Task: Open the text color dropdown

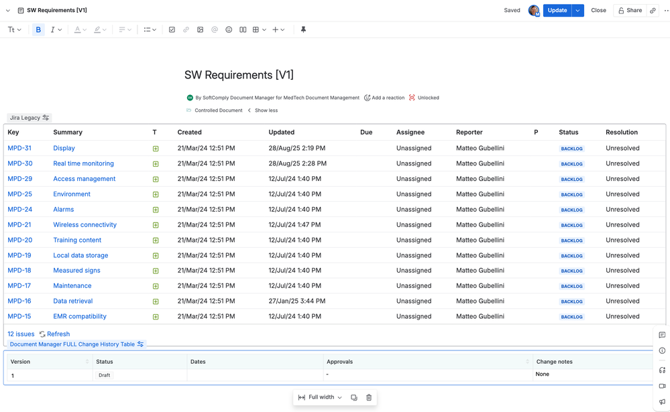Action: pyautogui.click(x=80, y=29)
